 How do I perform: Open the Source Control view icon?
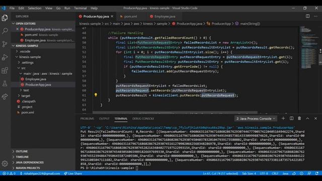tap(5, 44)
